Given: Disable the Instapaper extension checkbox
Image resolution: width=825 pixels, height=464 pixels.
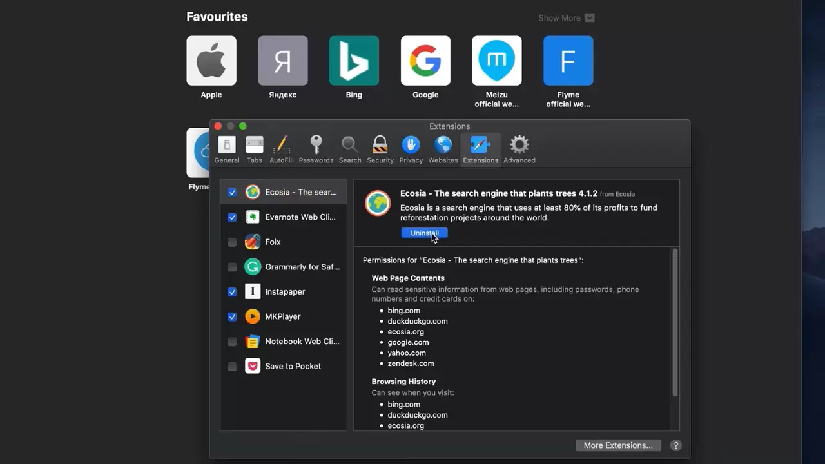Looking at the screenshot, I should coord(232,292).
